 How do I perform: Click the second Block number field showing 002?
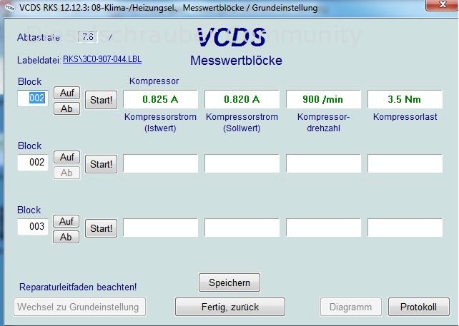(x=33, y=163)
